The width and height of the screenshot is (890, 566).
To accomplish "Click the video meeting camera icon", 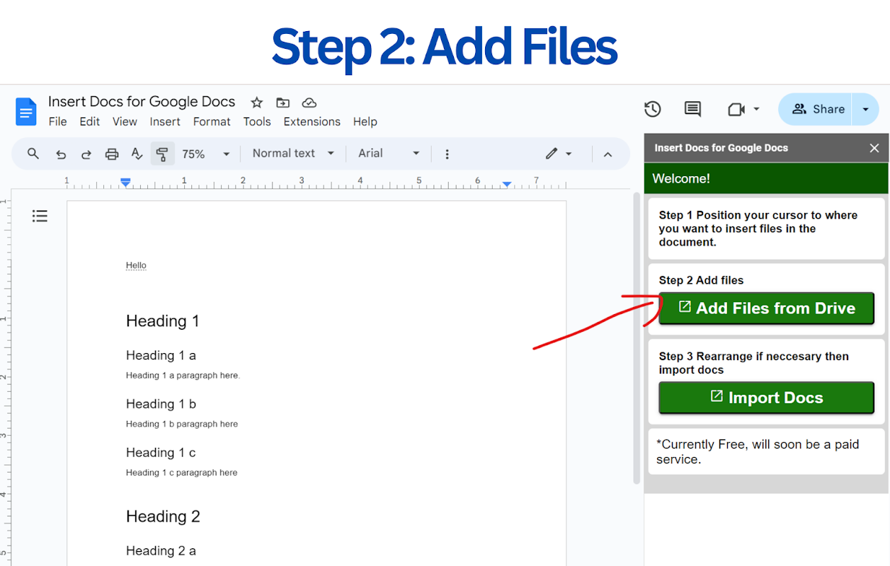I will point(737,109).
